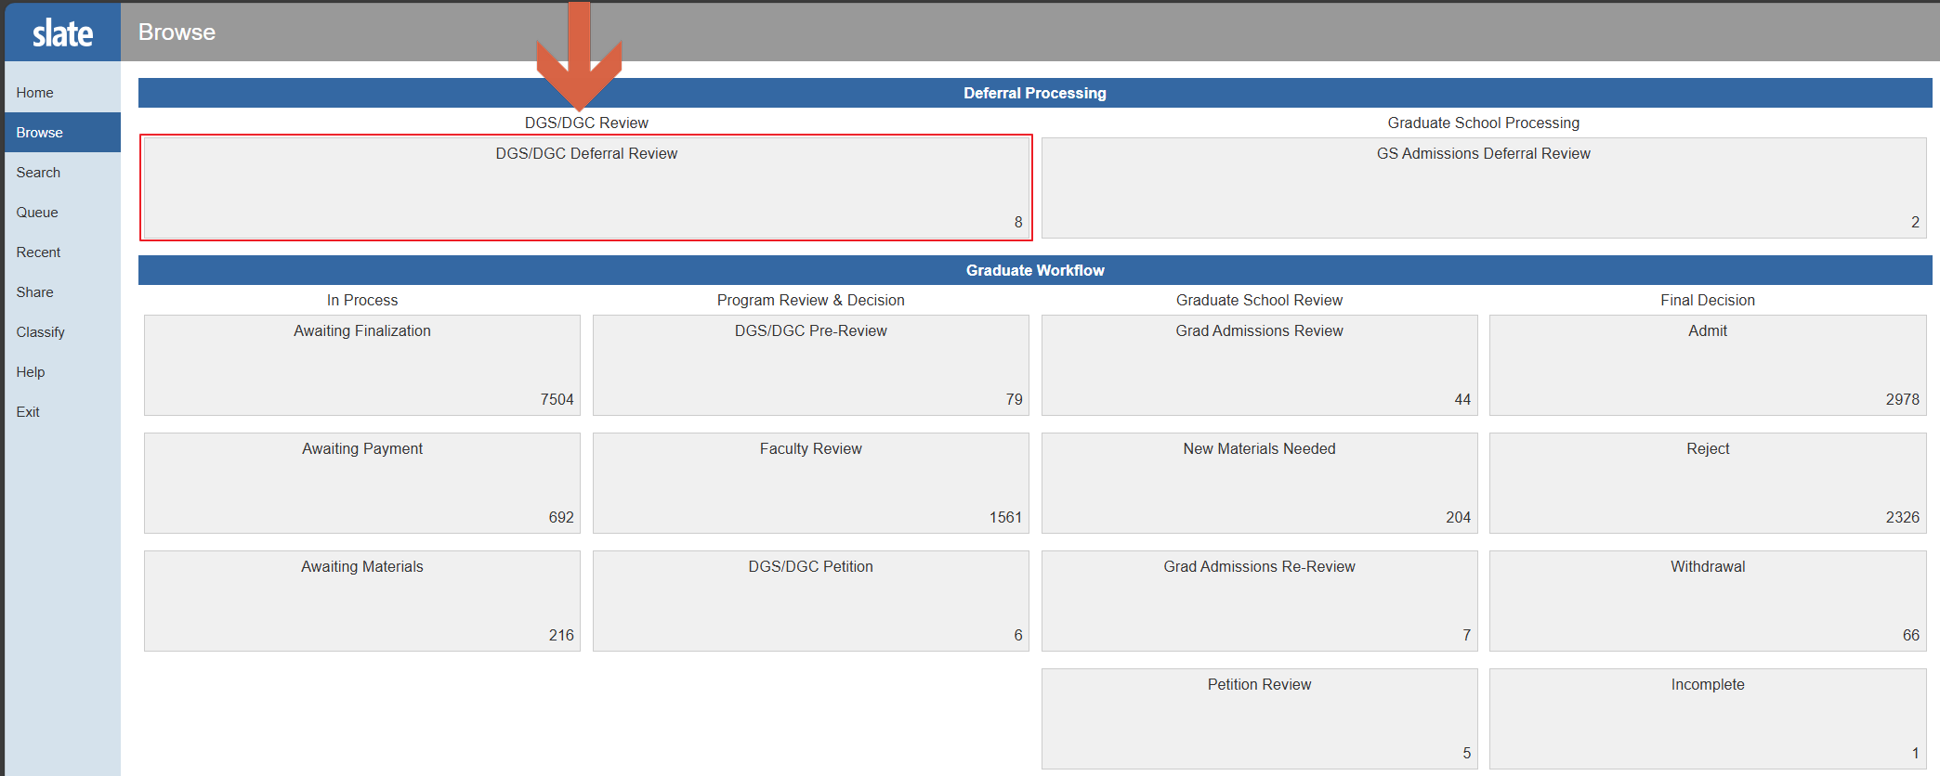Select Search in the sidebar
Screen dimensions: 1940x776
tap(38, 173)
